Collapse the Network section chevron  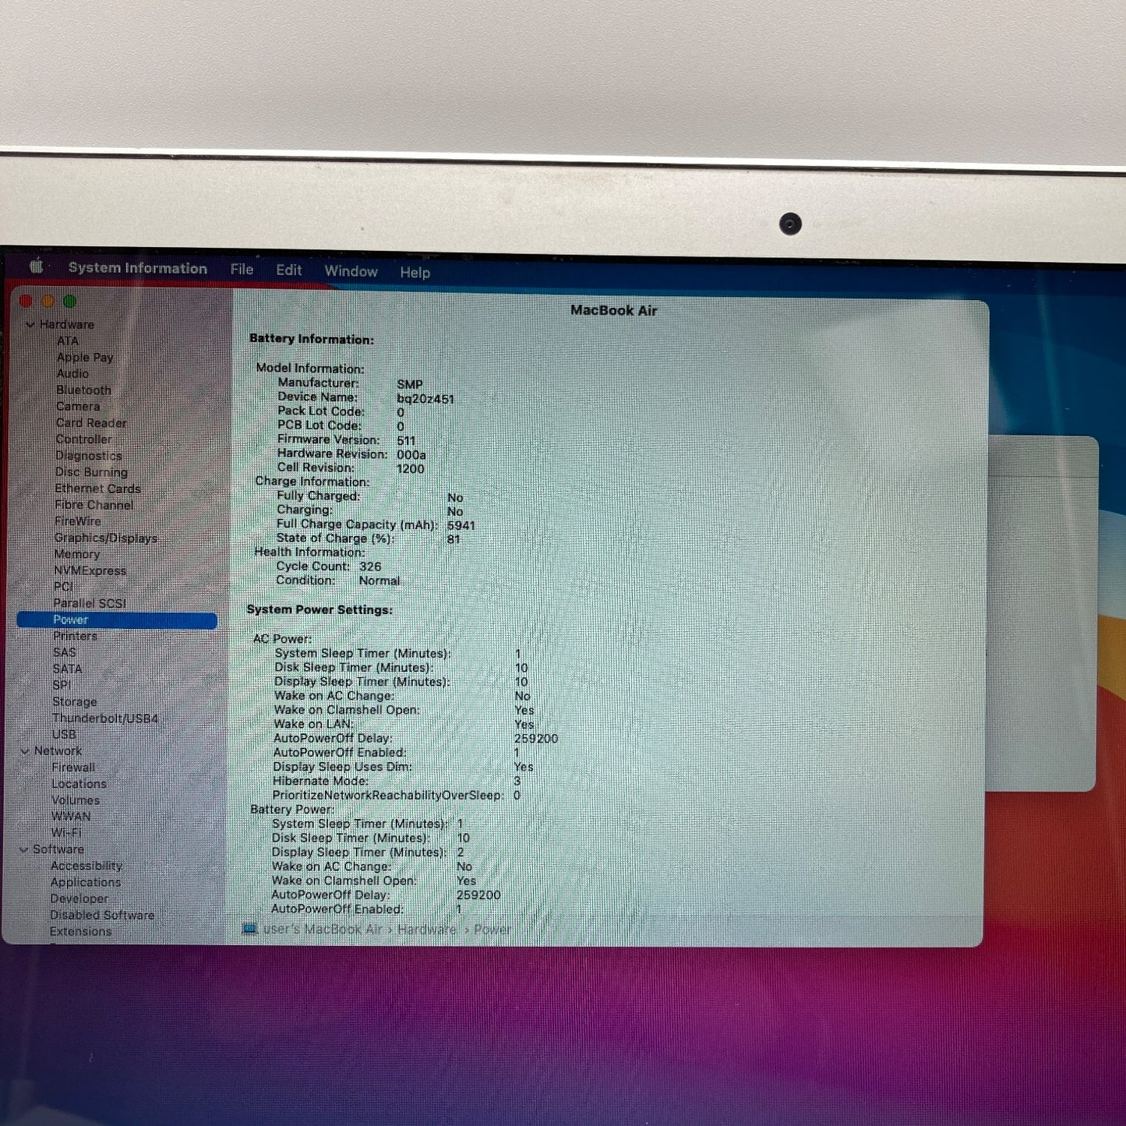tap(26, 751)
